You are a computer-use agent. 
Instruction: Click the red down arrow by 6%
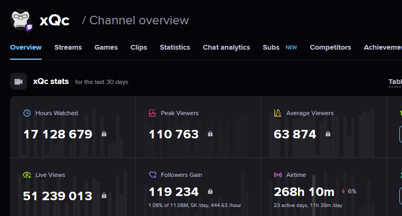tap(343, 191)
